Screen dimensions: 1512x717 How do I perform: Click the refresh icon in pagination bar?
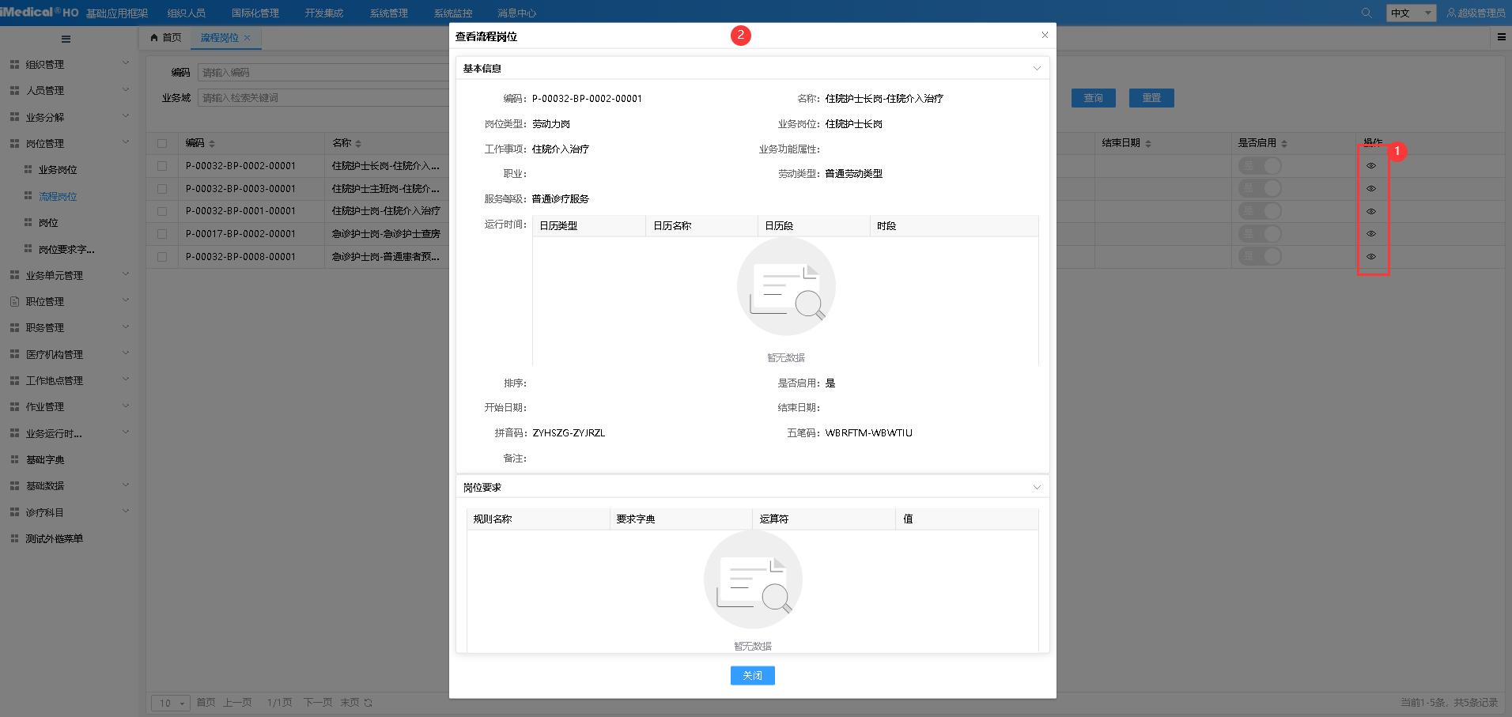pos(369,703)
